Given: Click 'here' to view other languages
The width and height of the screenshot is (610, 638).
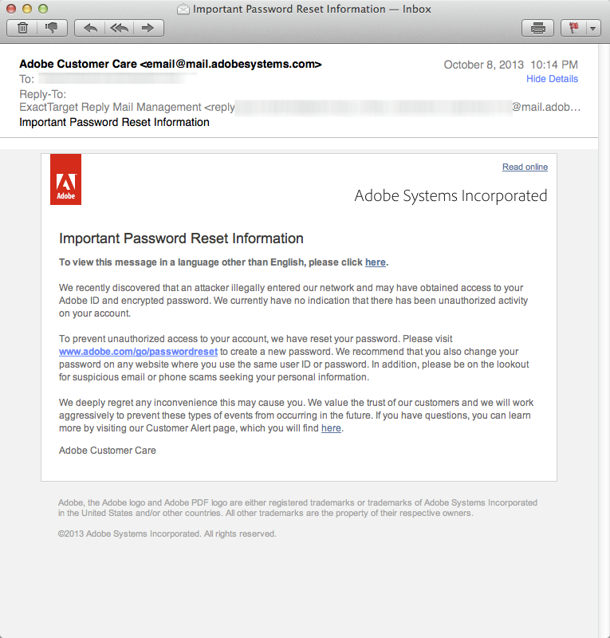Looking at the screenshot, I should coord(376,262).
